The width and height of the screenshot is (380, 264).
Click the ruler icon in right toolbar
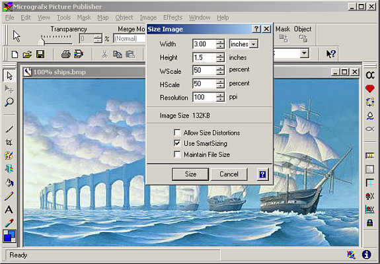370,156
